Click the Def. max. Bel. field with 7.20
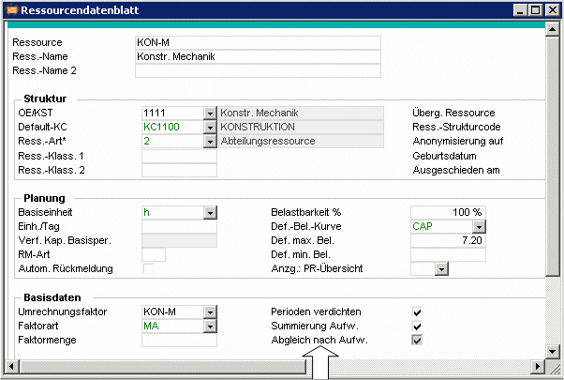This screenshot has width=564, height=380. pyautogui.click(x=448, y=240)
